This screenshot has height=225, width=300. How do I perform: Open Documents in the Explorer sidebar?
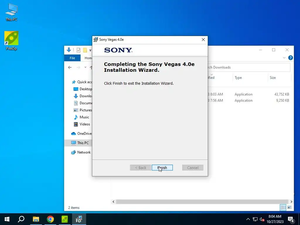coord(83,103)
